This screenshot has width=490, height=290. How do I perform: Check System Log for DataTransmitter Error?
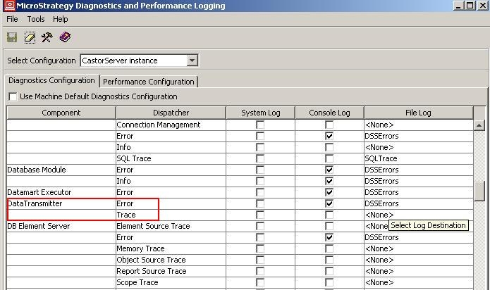pos(260,203)
